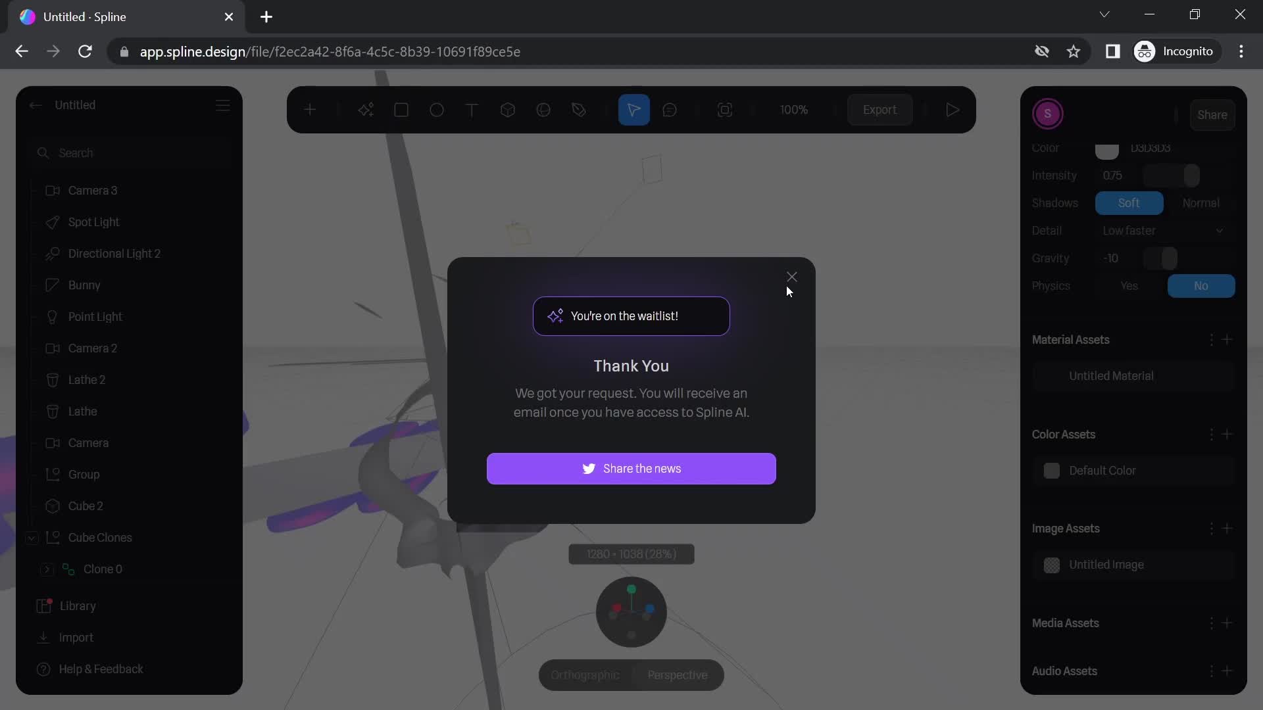Screen dimensions: 1263x710
Task: Select the Rectangle tool in toolbar
Action: coord(402,109)
